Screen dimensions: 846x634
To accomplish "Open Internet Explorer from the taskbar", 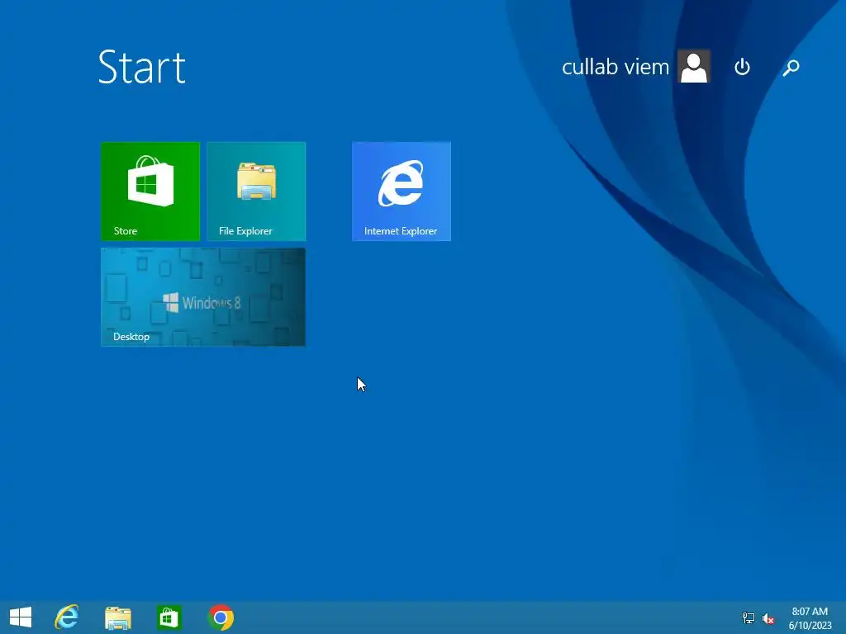I will click(67, 617).
